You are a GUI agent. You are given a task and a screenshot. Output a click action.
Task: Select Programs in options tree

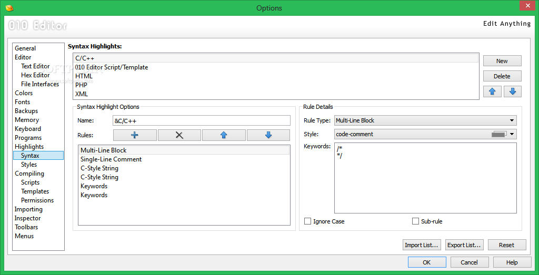[28, 138]
